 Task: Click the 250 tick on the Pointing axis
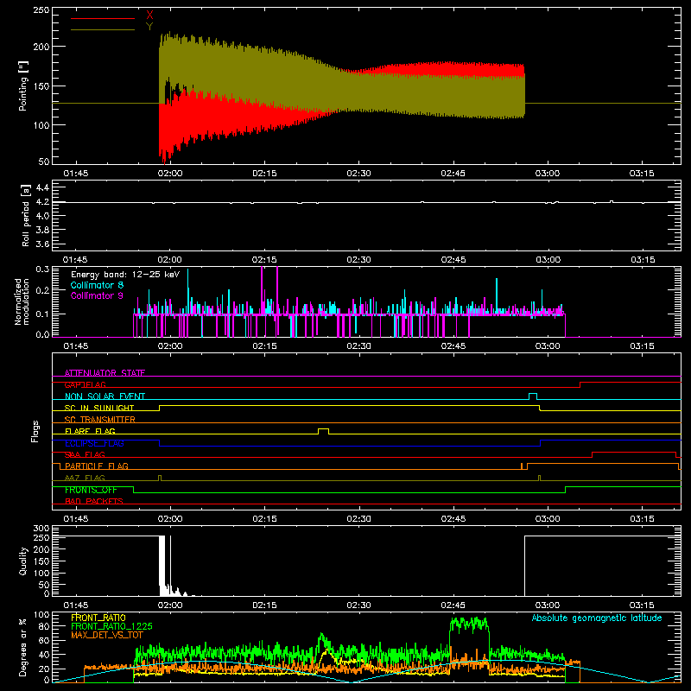pos(41,10)
